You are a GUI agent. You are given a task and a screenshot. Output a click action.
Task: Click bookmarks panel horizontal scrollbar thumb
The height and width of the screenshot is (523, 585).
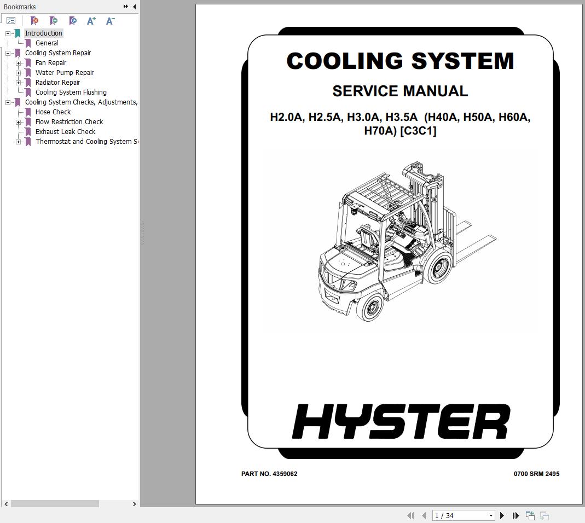tap(55, 504)
